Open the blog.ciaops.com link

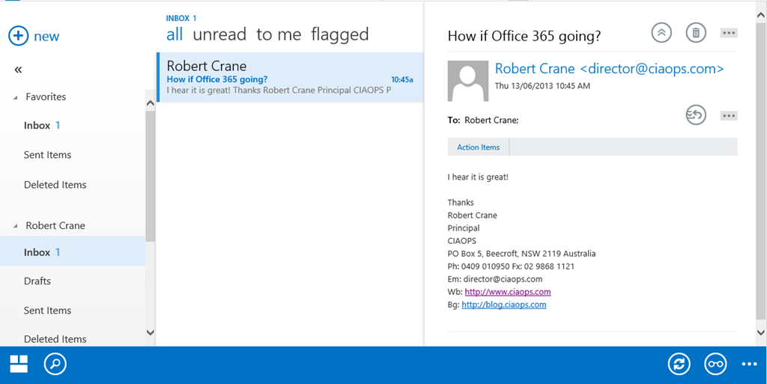(x=504, y=305)
